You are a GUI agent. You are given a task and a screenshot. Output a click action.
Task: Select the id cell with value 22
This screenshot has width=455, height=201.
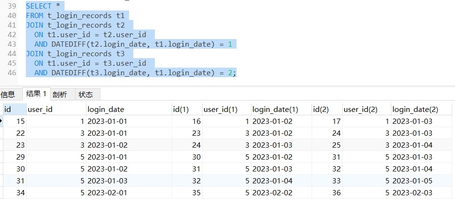14,133
